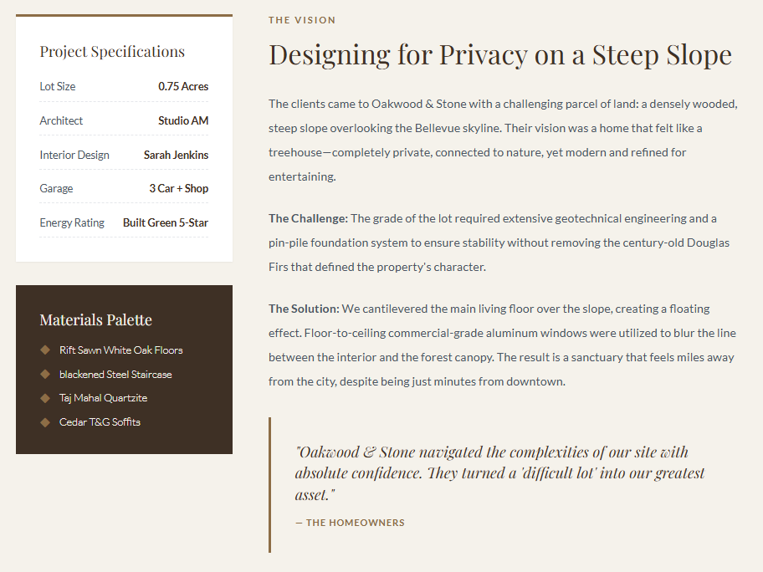The image size is (763, 572).
Task: Click the diamond bullet beside Rift Sawn White Oak Floors
Action: (x=45, y=350)
